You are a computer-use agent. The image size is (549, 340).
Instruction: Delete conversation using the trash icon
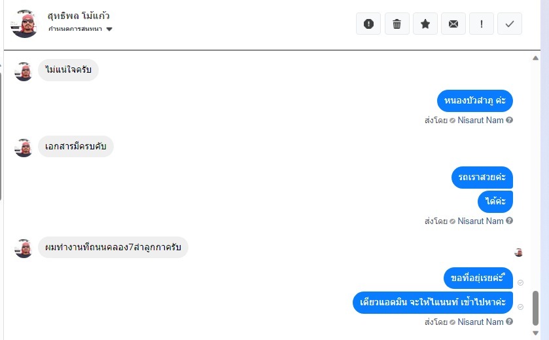pos(397,24)
